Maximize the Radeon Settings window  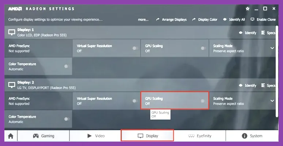tap(265, 9)
